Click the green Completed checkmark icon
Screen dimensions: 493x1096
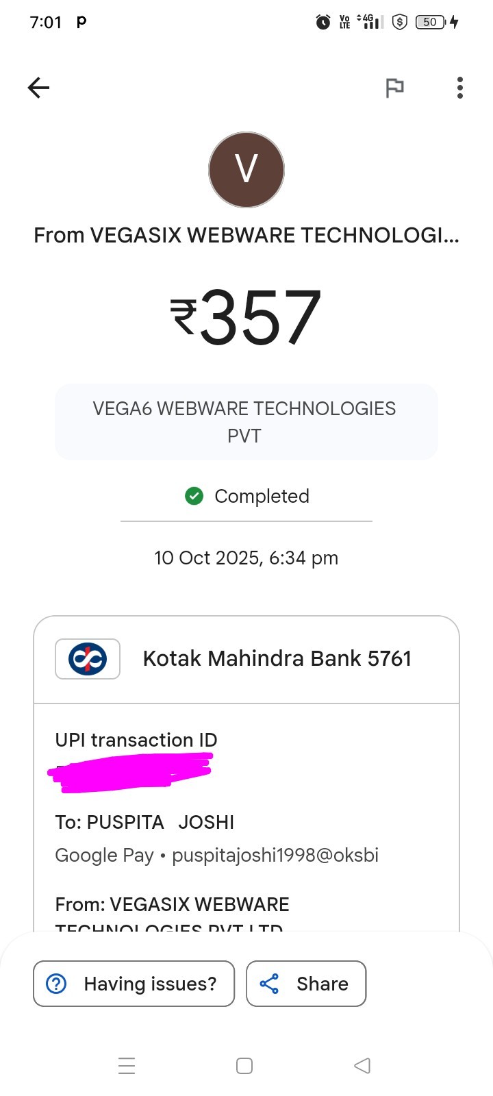tap(194, 496)
